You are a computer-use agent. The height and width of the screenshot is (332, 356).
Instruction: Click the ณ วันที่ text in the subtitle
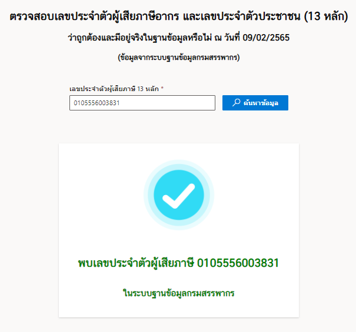(x=227, y=38)
